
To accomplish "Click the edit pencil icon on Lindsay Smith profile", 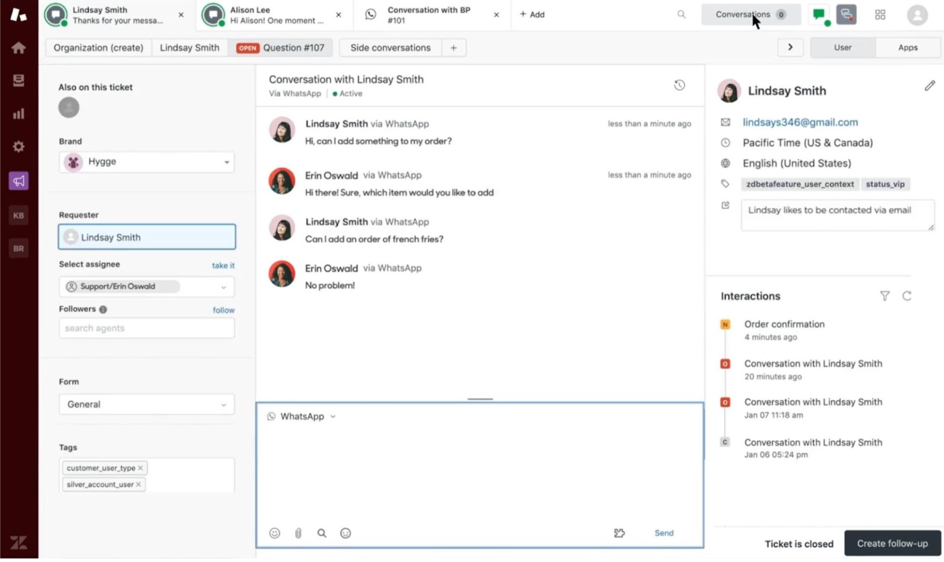I will tap(929, 86).
